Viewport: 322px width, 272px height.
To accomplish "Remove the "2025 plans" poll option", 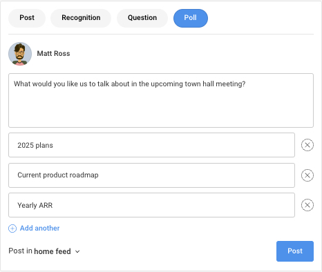I will 307,145.
